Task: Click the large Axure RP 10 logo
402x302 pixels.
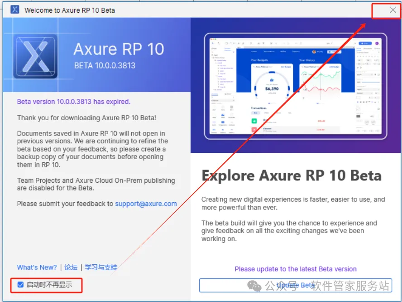Action: (35, 56)
